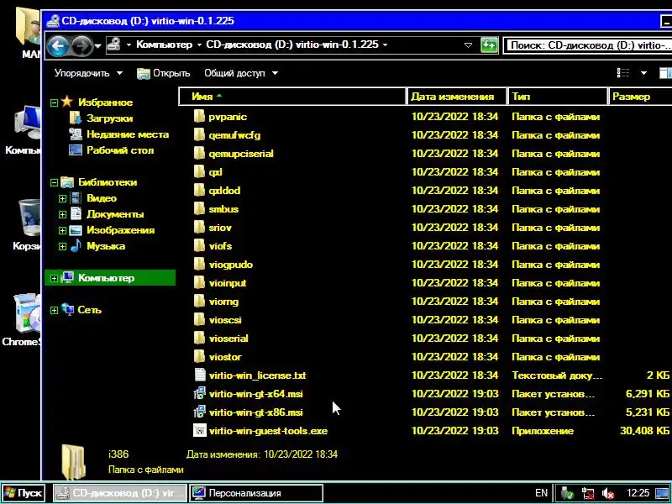Click the 30,408 КБ size cell
This screenshot has height=504, width=672.
[644, 431]
